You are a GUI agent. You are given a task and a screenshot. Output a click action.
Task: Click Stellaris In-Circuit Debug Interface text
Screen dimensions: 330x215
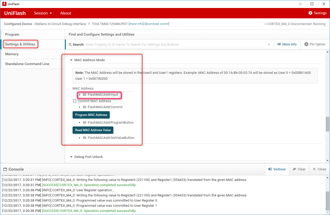pos(60,24)
